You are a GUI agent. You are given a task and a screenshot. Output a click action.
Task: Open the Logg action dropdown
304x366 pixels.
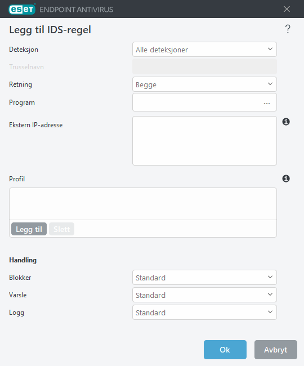[x=204, y=313]
